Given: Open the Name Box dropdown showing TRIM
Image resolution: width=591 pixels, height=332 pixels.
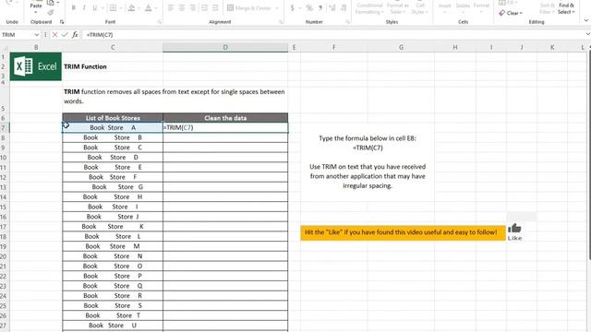Looking at the screenshot, I should coord(36,35).
